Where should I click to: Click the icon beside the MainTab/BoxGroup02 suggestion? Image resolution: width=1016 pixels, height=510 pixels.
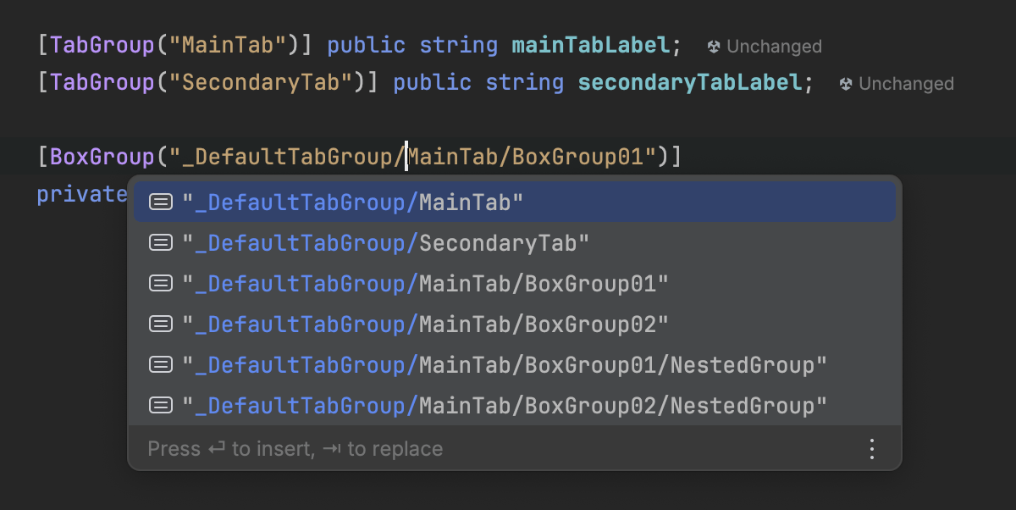coord(160,324)
